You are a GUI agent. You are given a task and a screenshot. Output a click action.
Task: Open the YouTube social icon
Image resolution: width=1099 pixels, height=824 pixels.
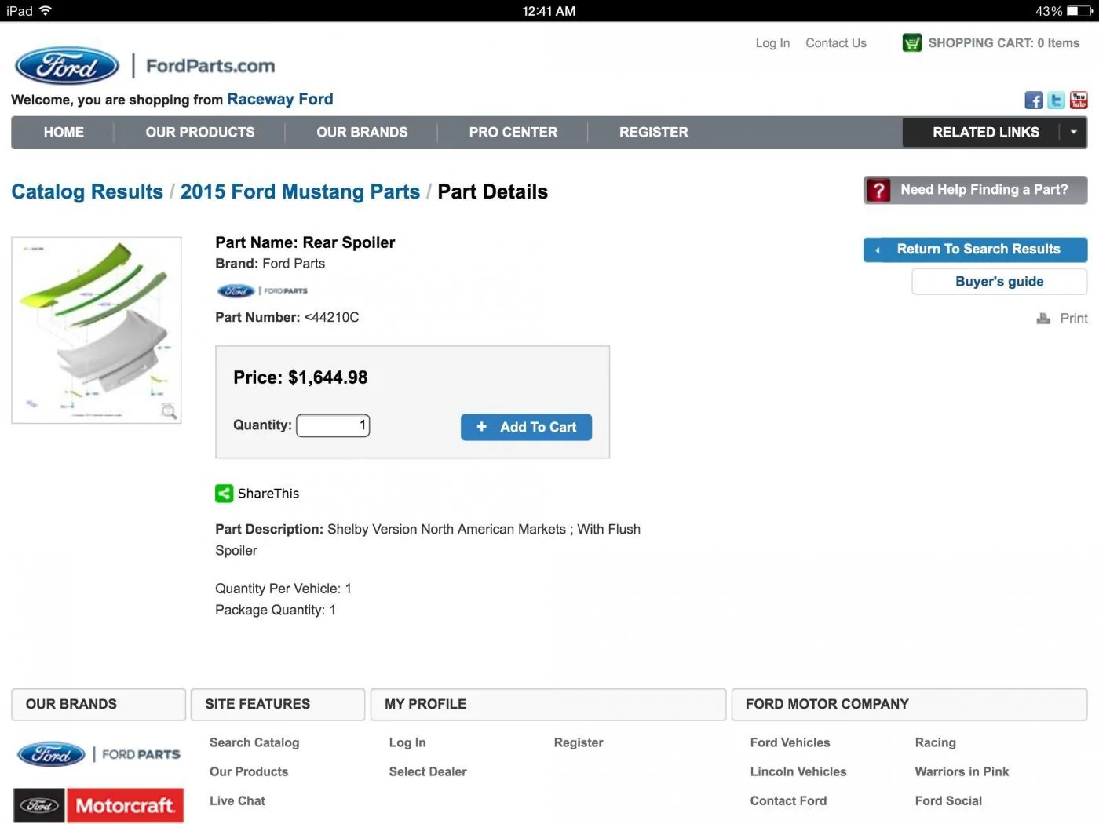(1079, 100)
